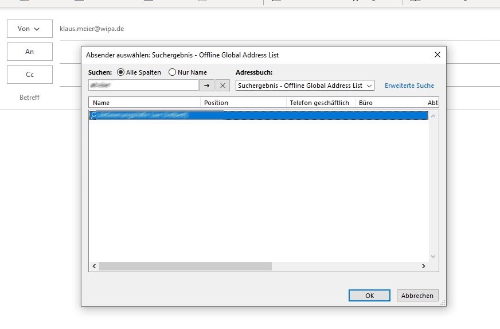Click the arrow button to start search
The width and height of the screenshot is (500, 329).
click(206, 86)
